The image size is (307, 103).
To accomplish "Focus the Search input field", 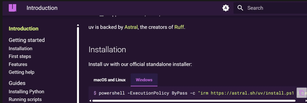I will pyautogui.click(x=270, y=8).
